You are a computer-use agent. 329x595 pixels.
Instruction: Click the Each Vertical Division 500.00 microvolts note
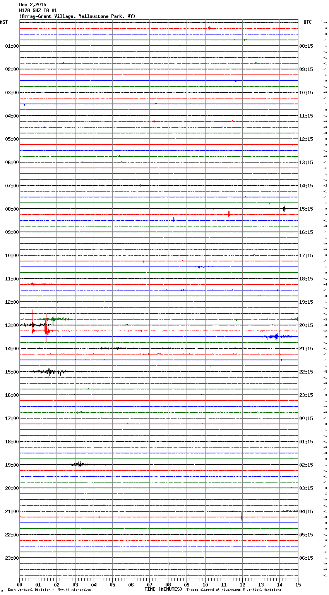click(x=49, y=590)
